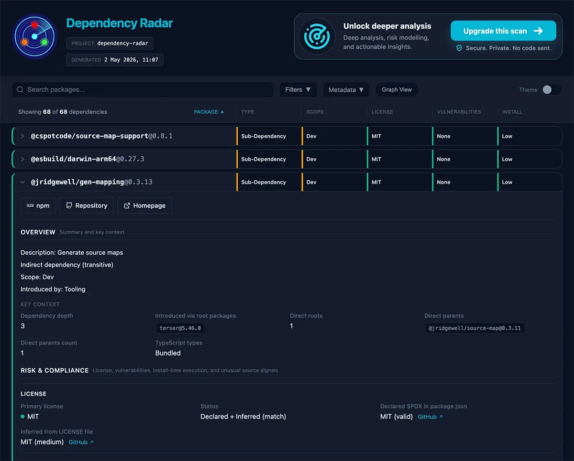Click the Direct roots label

pyautogui.click(x=306, y=316)
